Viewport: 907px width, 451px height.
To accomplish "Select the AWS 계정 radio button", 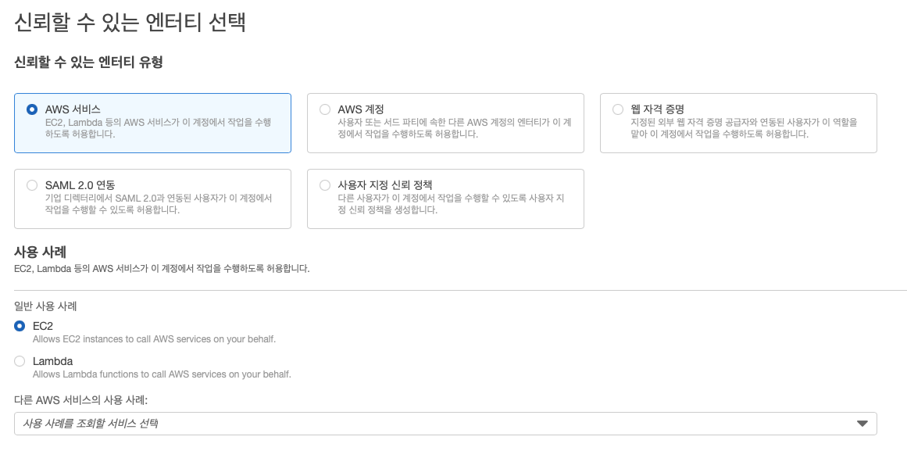I will (x=325, y=109).
